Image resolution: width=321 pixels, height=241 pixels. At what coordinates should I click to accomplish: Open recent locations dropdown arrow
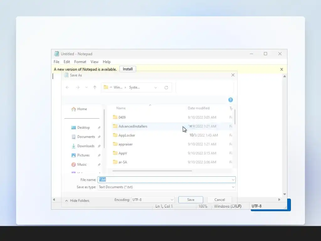pyautogui.click(x=87, y=88)
